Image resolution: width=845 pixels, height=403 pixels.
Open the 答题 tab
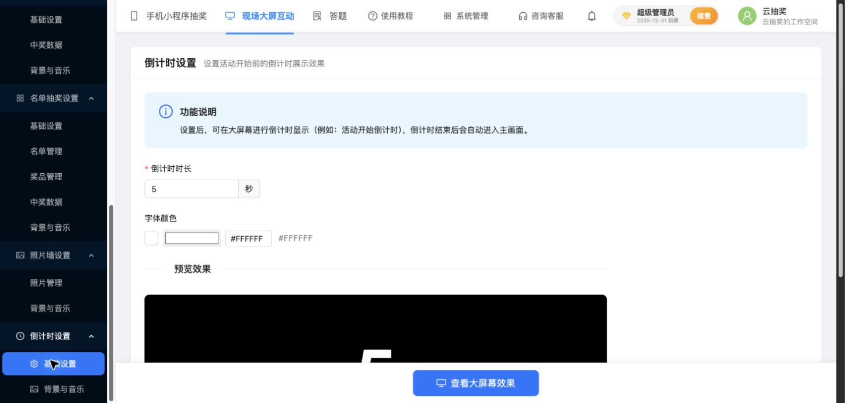pyautogui.click(x=330, y=16)
